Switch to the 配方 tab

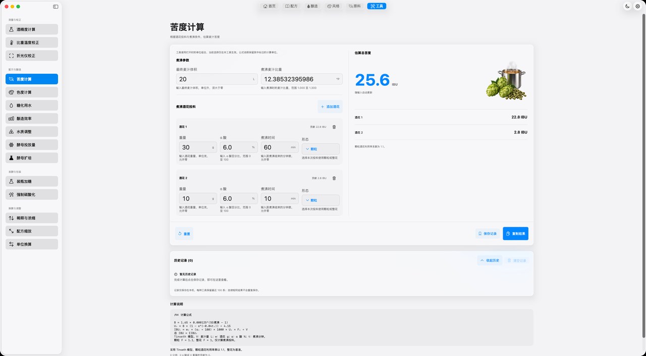(291, 6)
